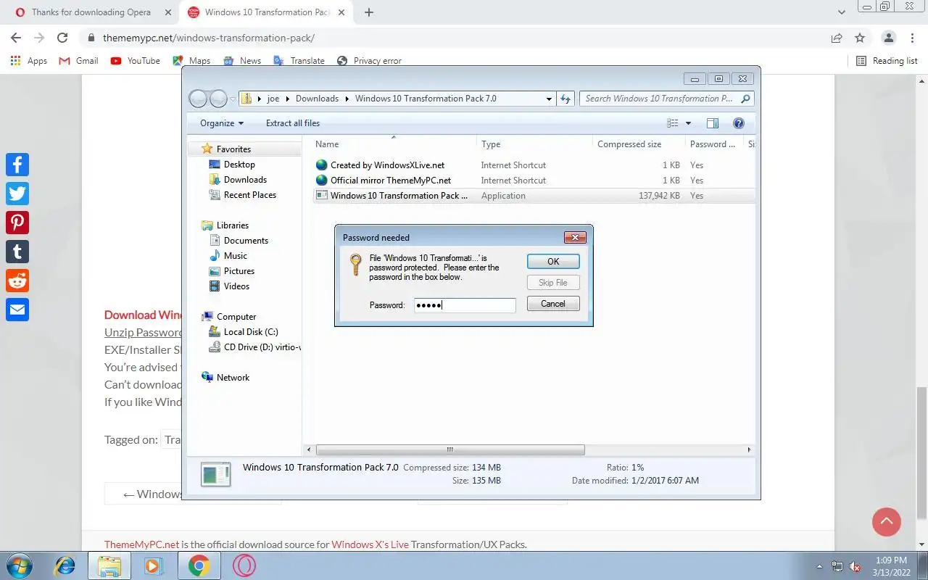Bookmark this page with star icon
The width and height of the screenshot is (928, 580).
coord(860,38)
